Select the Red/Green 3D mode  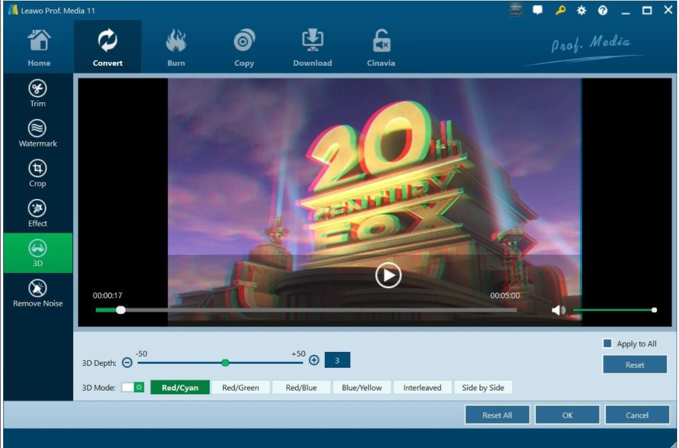click(x=242, y=387)
